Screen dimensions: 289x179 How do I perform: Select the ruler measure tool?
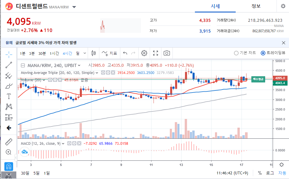click(x=9, y=142)
